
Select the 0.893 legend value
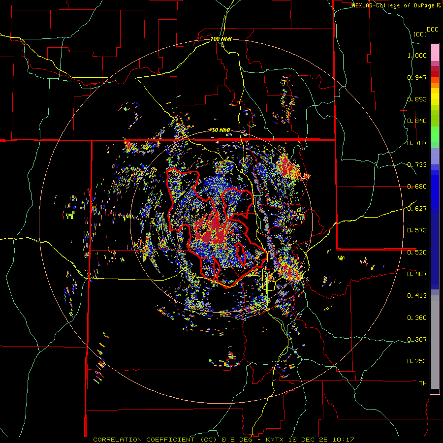(417, 99)
